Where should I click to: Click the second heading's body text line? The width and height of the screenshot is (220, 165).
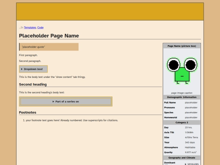[42, 92]
